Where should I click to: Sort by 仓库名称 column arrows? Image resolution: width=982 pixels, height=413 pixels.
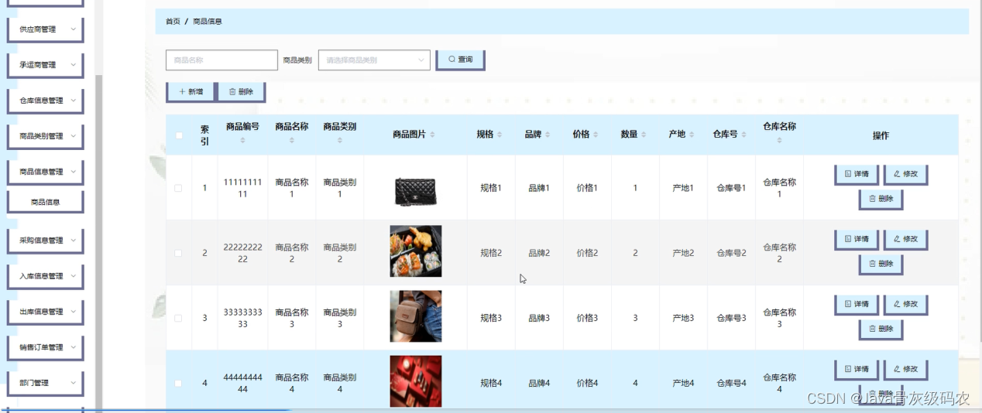pos(780,141)
